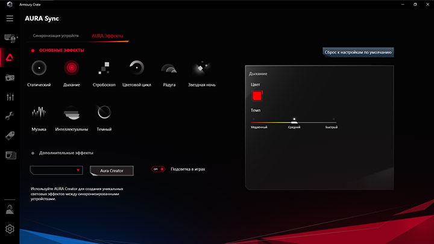Viewport: 434px width, 244px height.
Task: Open the hamburger navigation menu
Action: (10, 18)
